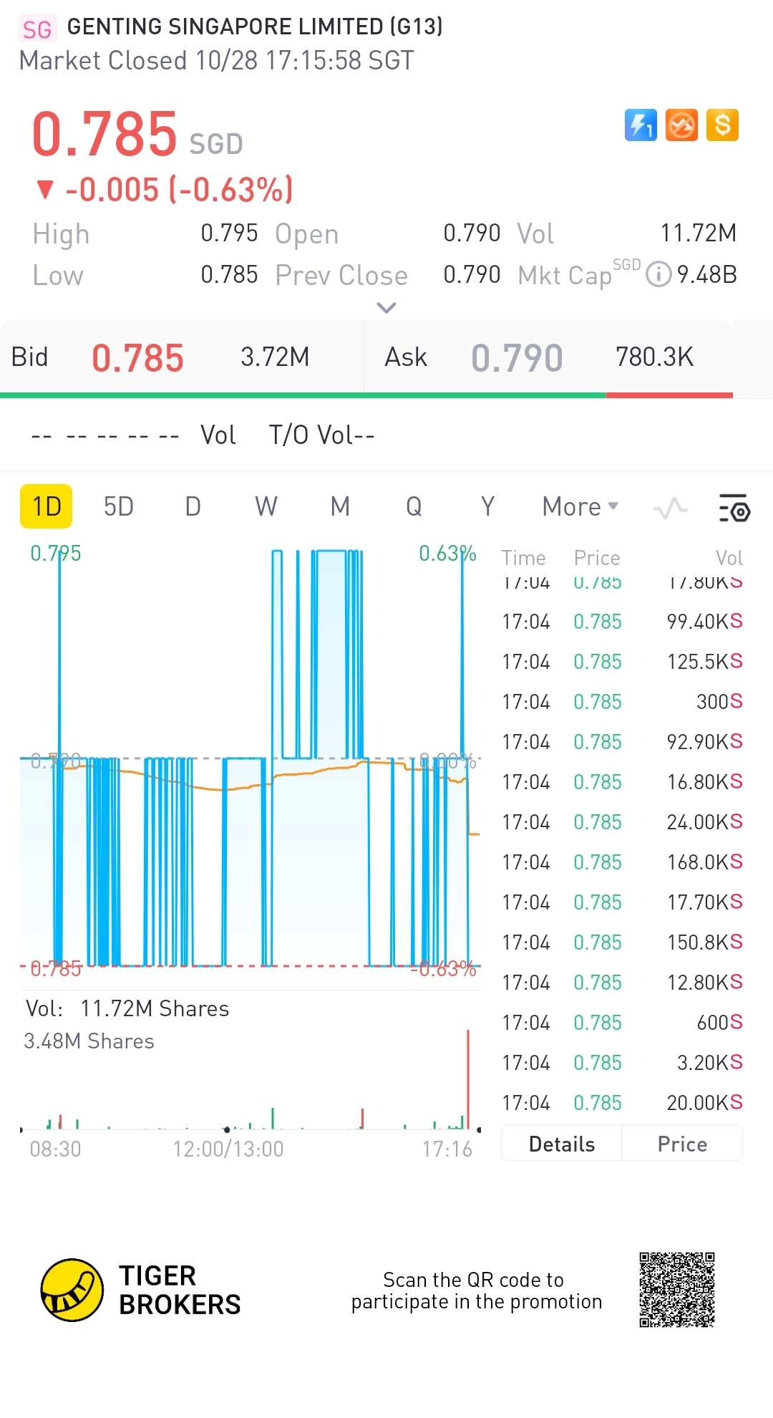Tap the trade row with 17.70K volume

coord(622,902)
